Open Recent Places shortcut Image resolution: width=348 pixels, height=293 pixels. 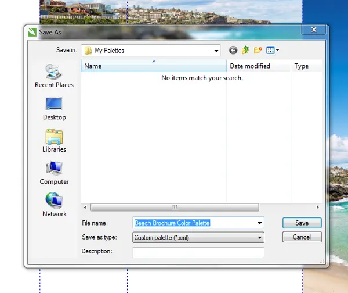[54, 76]
